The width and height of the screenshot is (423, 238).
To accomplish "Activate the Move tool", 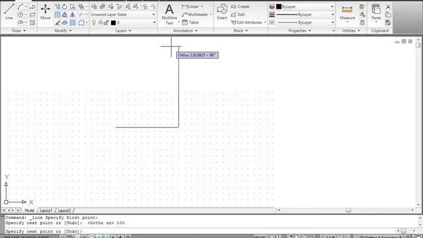I will (46, 12).
